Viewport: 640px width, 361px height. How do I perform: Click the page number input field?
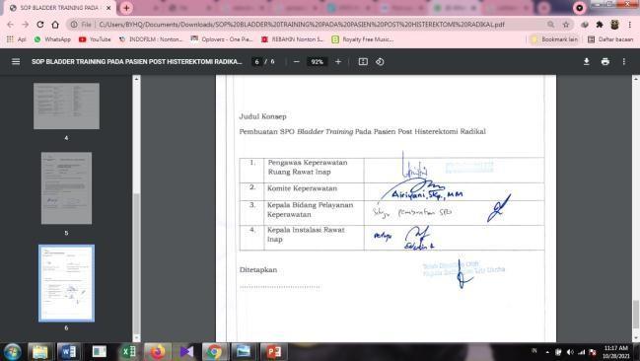(256, 62)
